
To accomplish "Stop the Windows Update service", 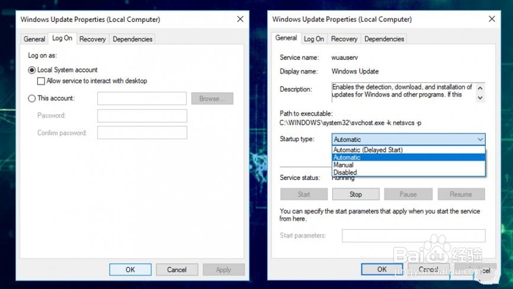I will point(355,194).
